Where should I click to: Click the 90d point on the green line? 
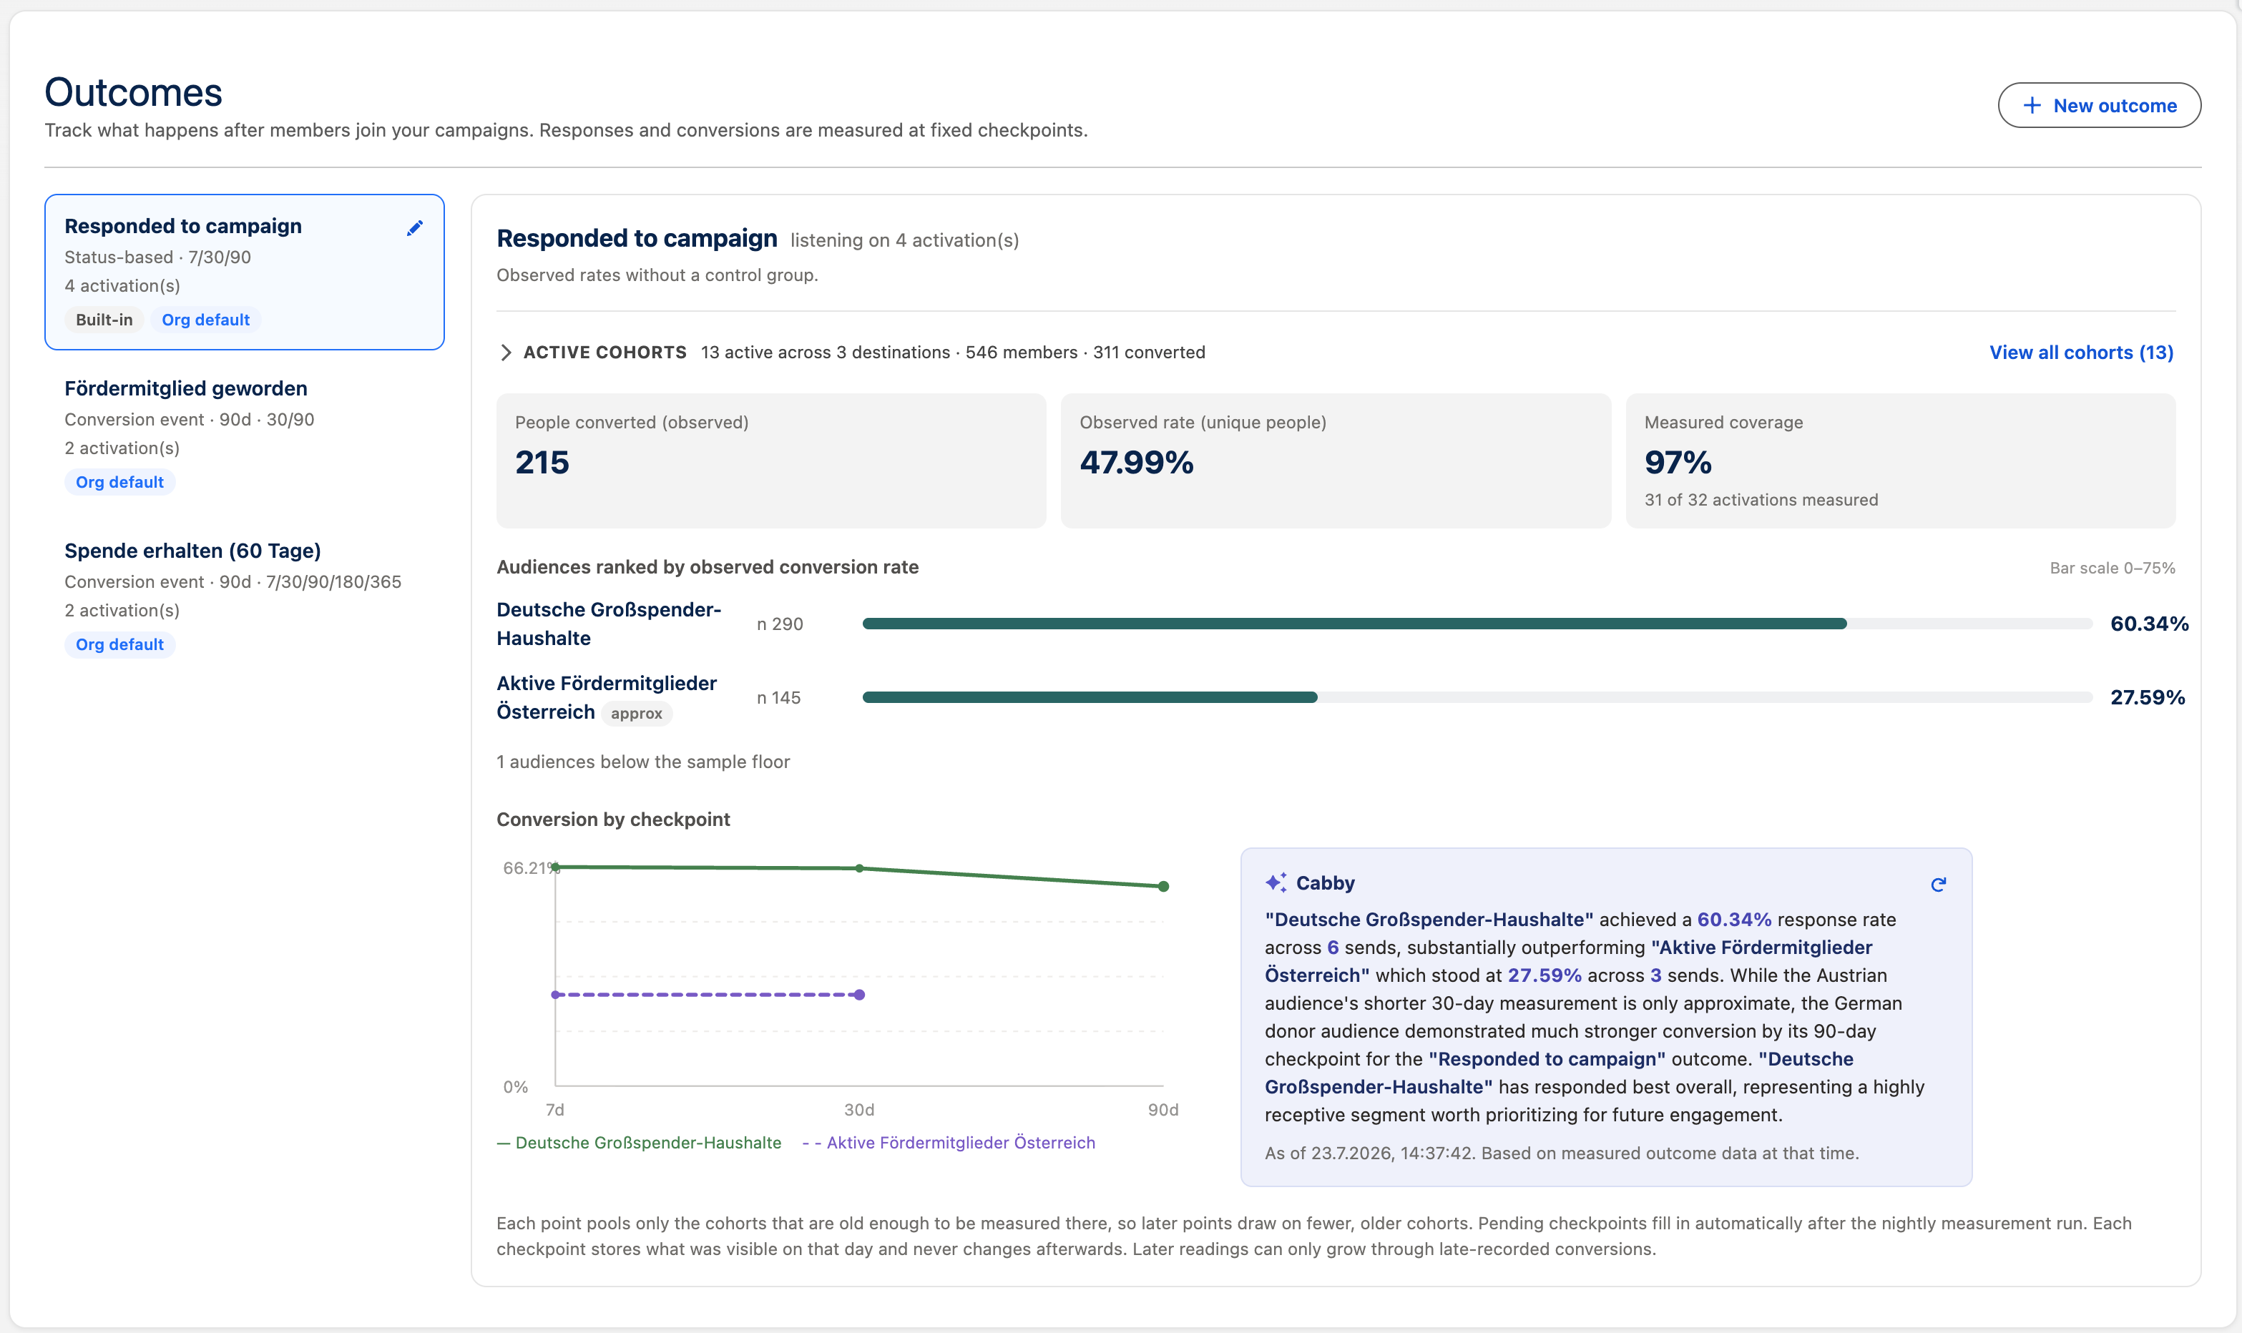1164,887
